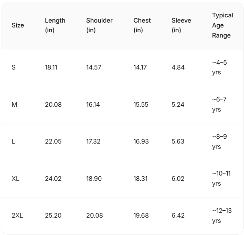Click the 14.17 chest value

tap(140, 67)
